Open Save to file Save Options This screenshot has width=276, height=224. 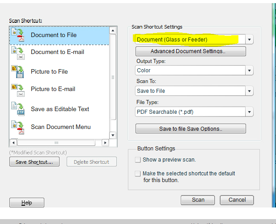[191, 129]
